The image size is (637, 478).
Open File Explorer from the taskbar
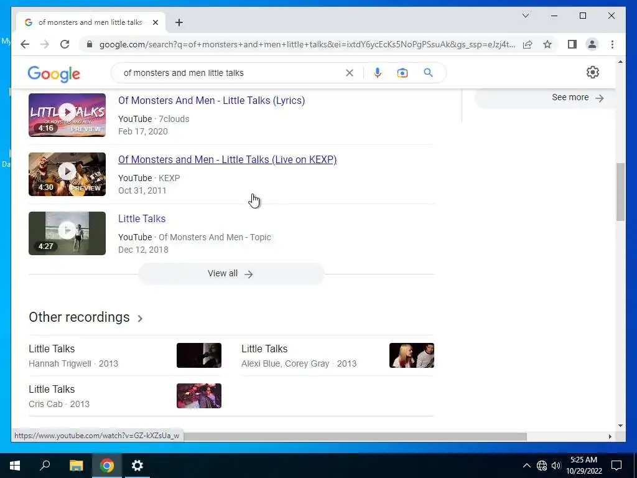[76, 466]
